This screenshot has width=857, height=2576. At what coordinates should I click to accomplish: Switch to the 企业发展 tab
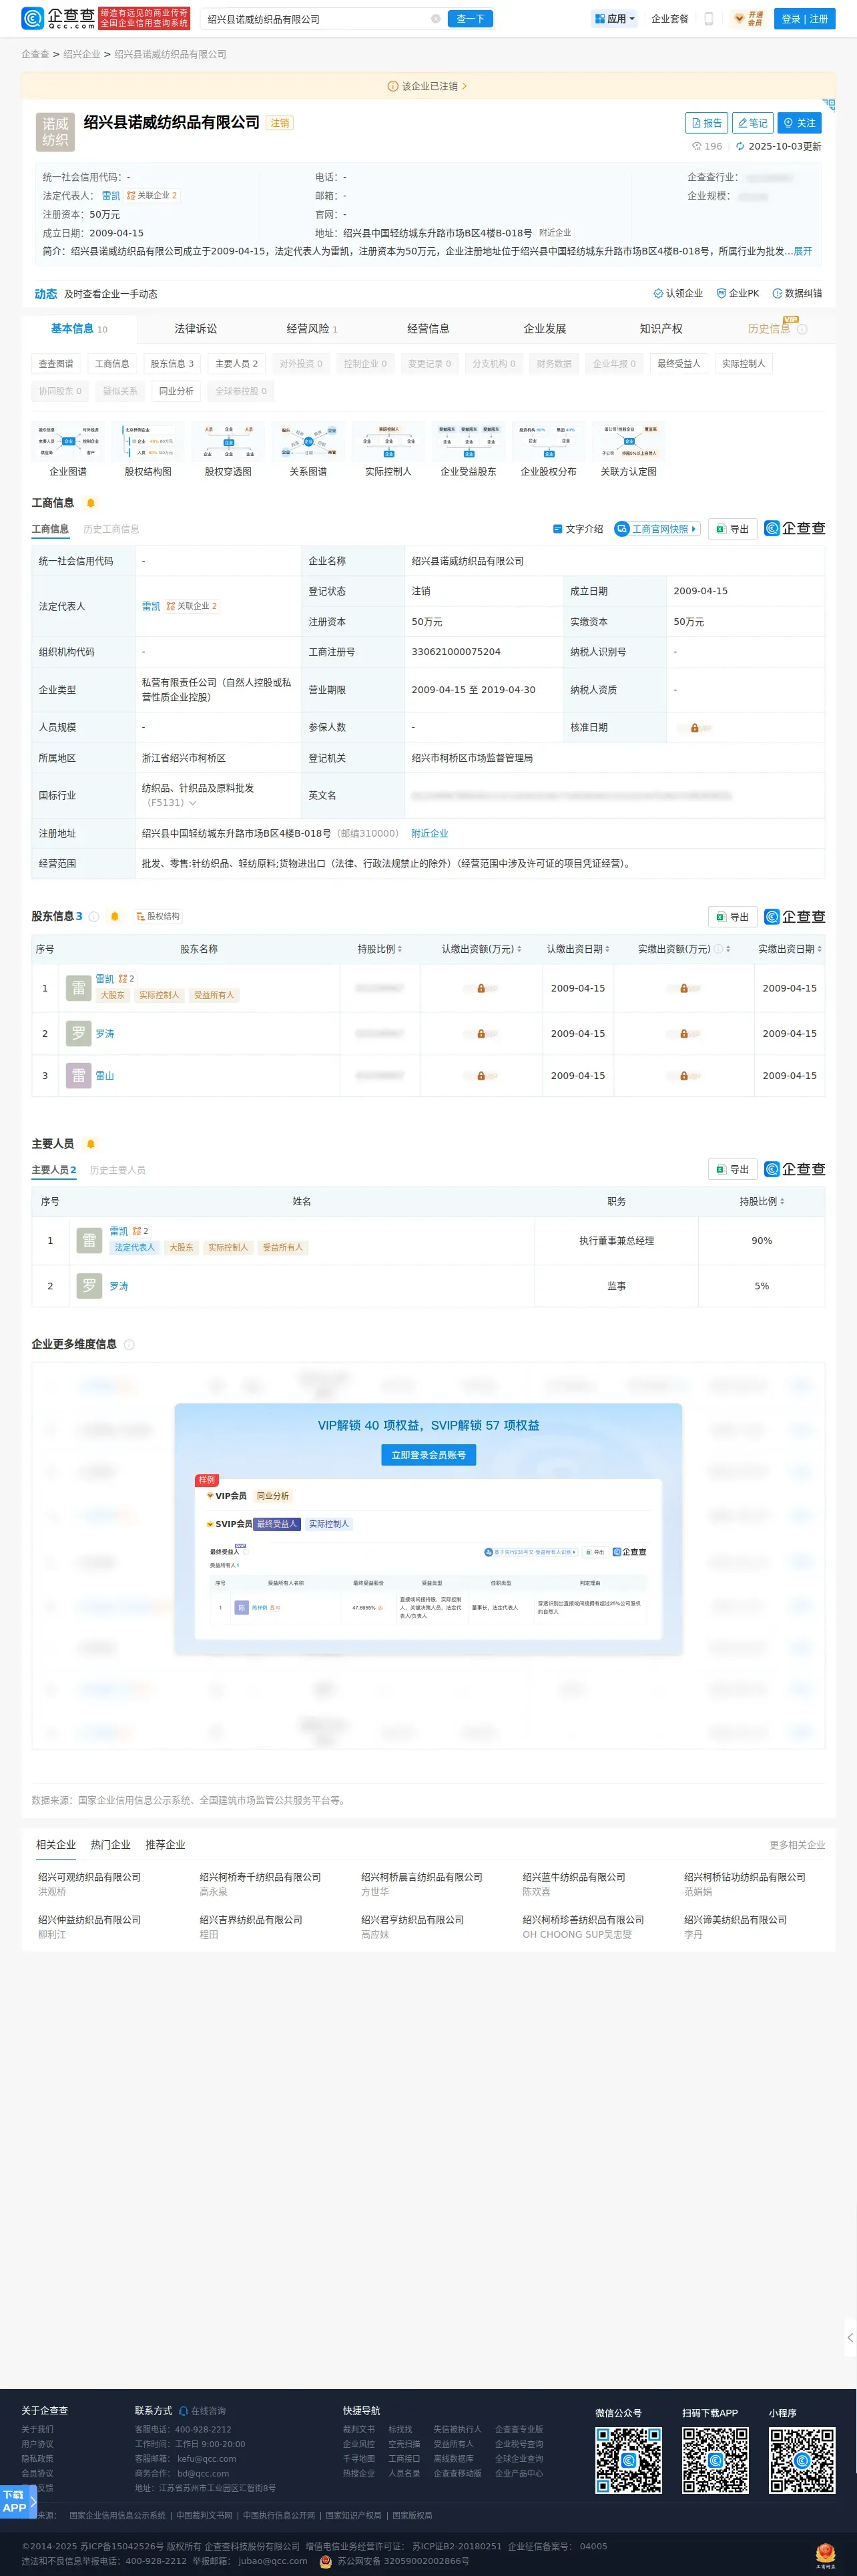(x=545, y=328)
